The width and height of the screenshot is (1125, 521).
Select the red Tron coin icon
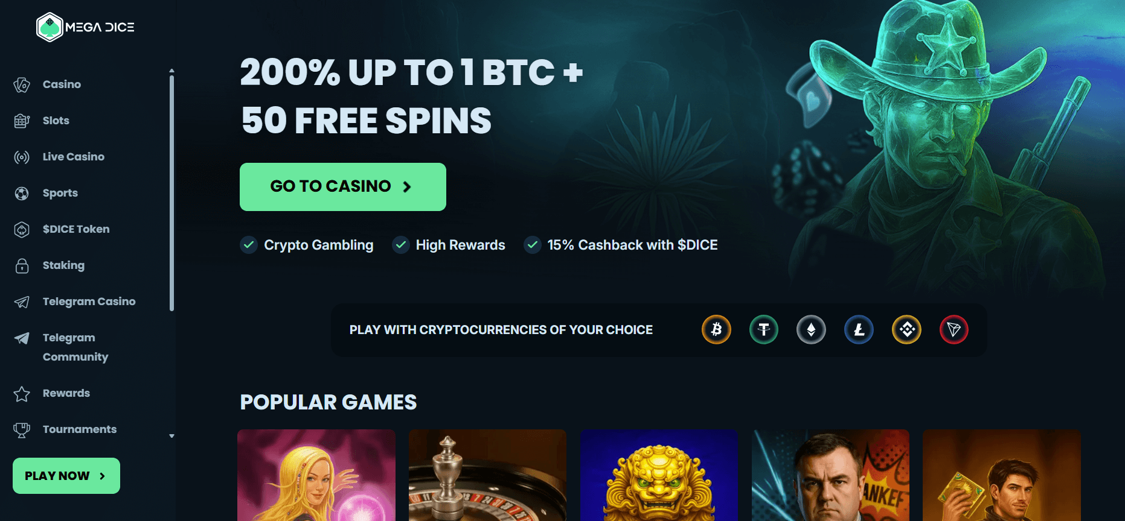(954, 330)
